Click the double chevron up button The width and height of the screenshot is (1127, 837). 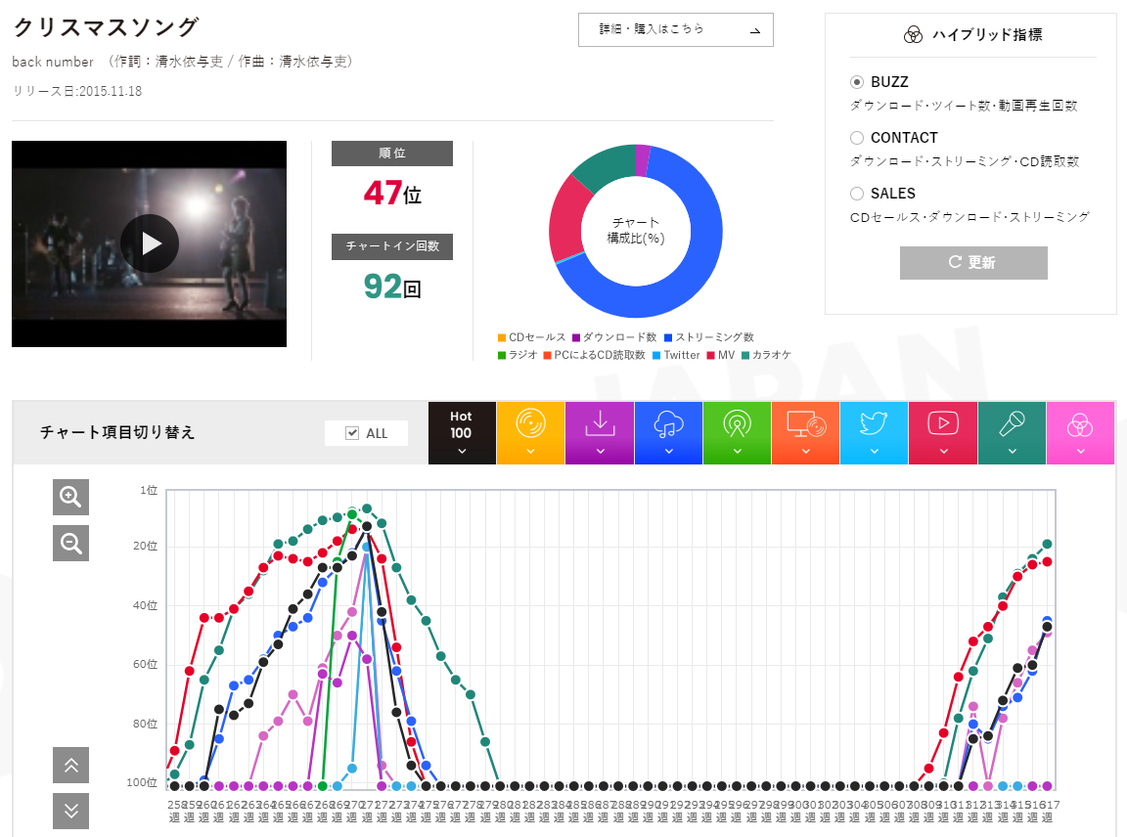point(70,766)
